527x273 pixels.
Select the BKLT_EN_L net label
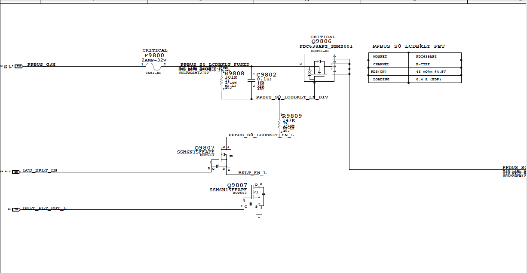click(252, 173)
